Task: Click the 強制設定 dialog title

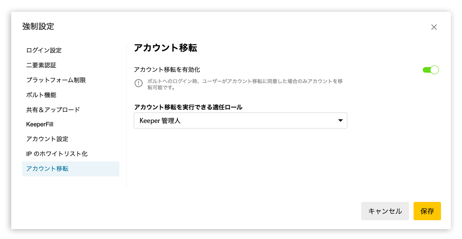Action: [x=38, y=26]
